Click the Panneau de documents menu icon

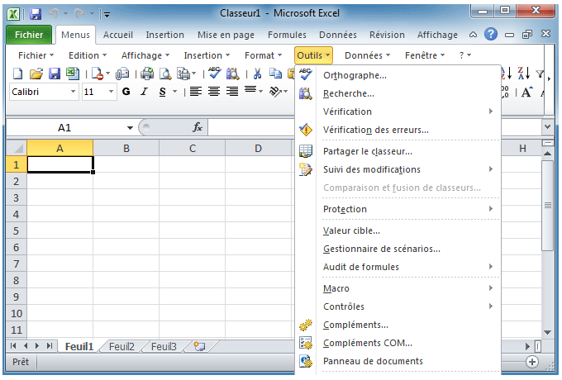[x=306, y=361]
